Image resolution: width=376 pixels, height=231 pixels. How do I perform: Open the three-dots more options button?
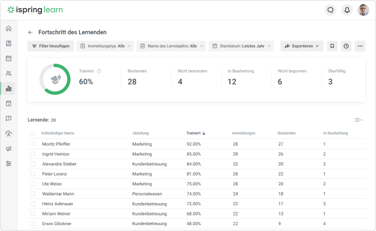[x=359, y=46]
